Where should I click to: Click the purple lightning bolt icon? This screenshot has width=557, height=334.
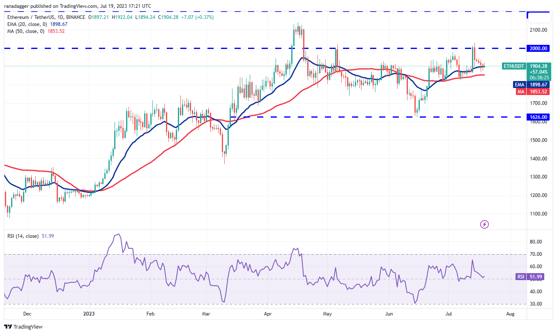[x=485, y=224]
